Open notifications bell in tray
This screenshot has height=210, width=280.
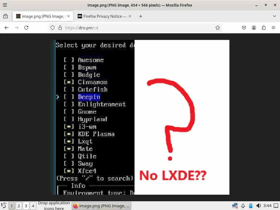[243, 206]
